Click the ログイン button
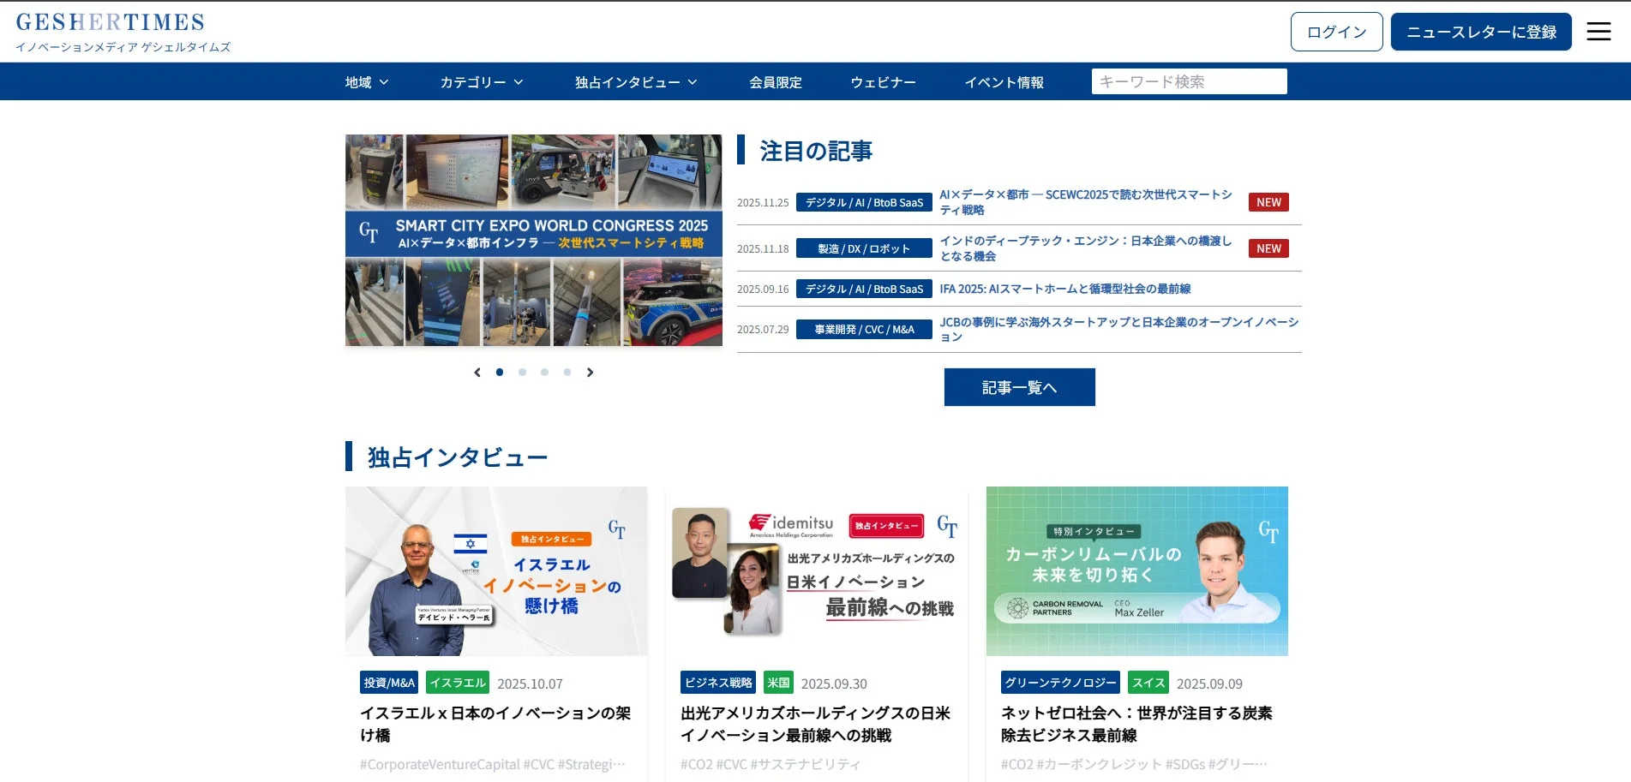1631x782 pixels. 1335,31
